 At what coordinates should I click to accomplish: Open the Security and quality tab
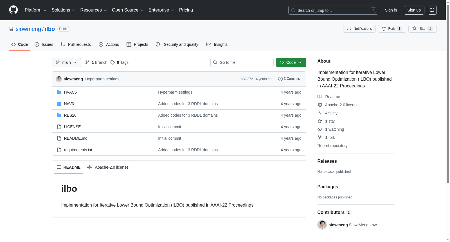pyautogui.click(x=177, y=44)
